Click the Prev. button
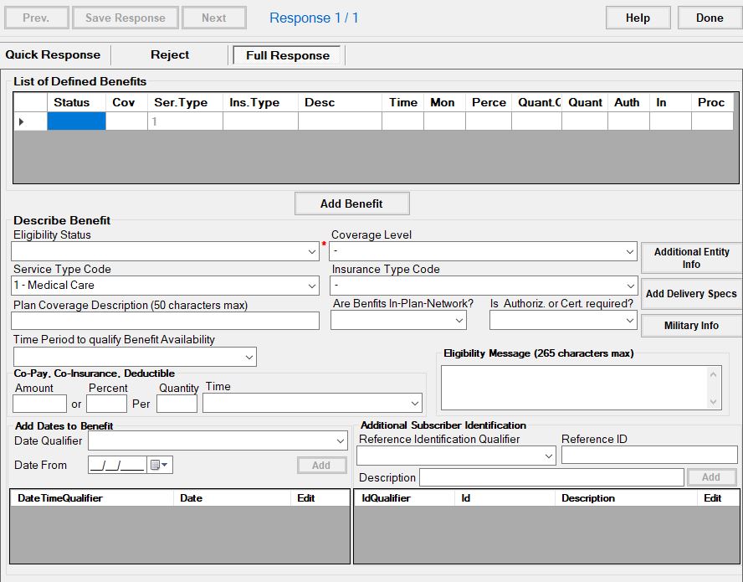 pyautogui.click(x=37, y=18)
